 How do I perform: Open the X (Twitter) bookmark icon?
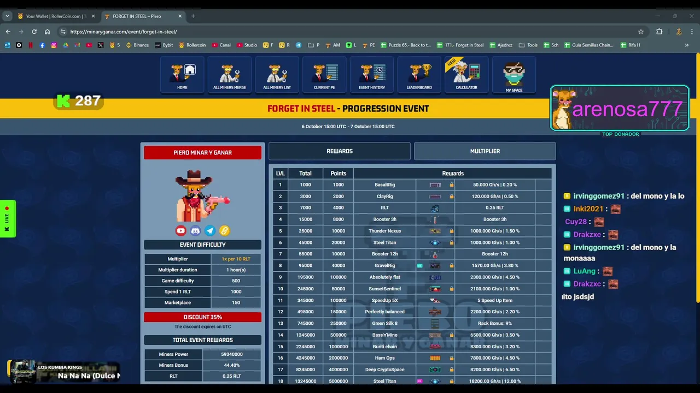click(x=101, y=45)
